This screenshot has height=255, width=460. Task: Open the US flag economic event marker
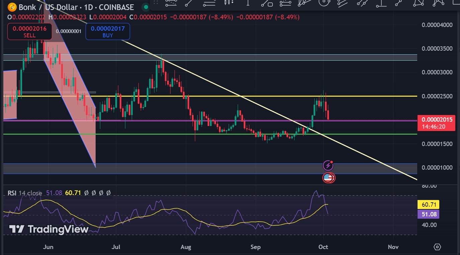pyautogui.click(x=328, y=178)
